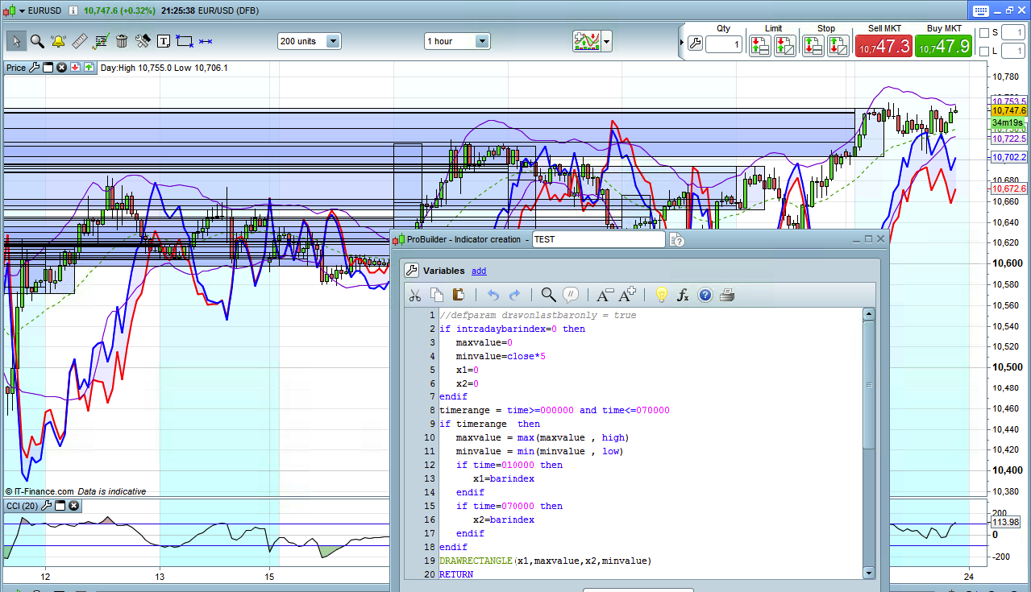
Task: Click the Buy MKT price button
Action: coord(943,47)
